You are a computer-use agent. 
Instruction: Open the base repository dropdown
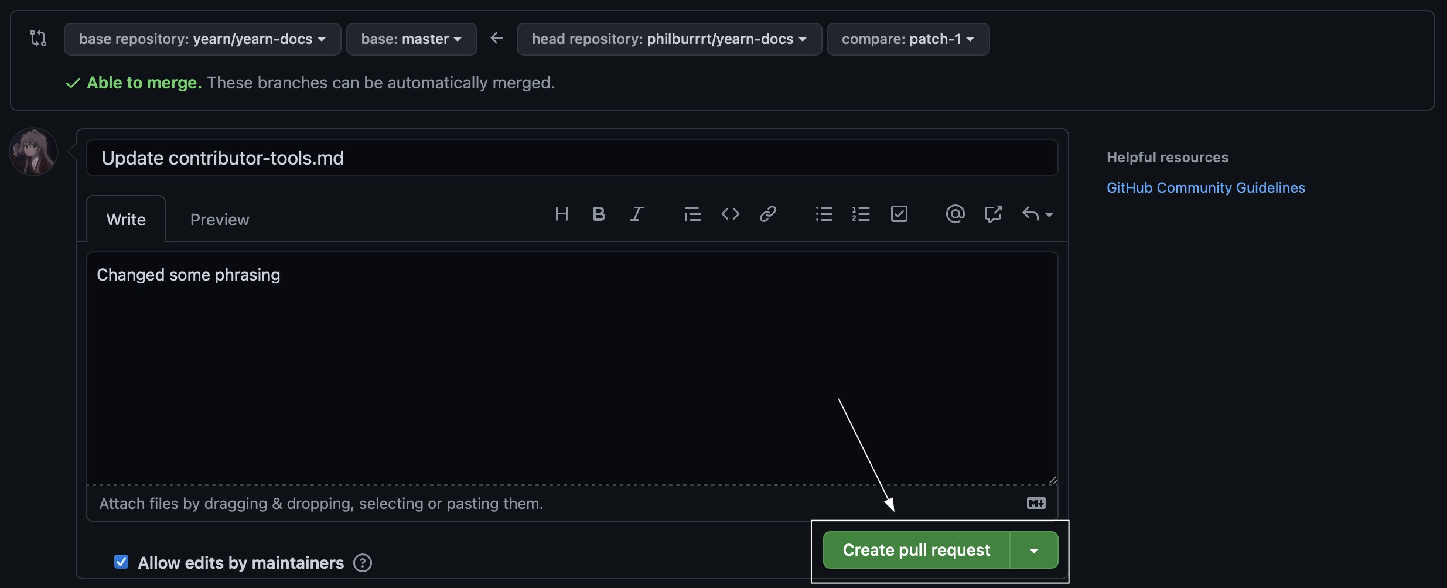(x=202, y=39)
